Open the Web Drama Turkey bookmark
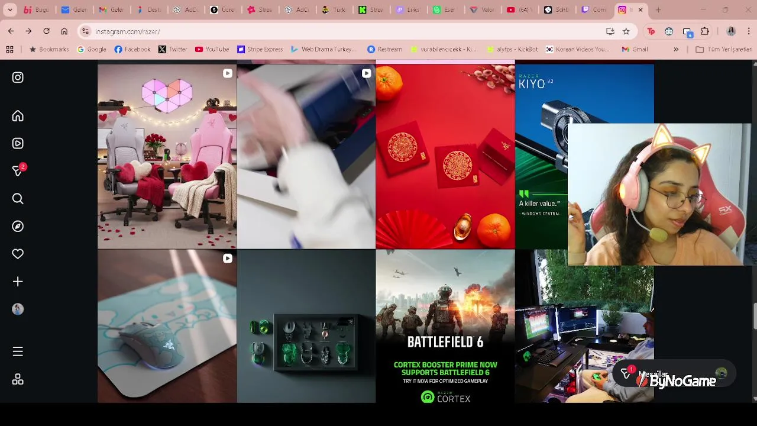Viewport: 757px width, 426px height. click(x=323, y=50)
